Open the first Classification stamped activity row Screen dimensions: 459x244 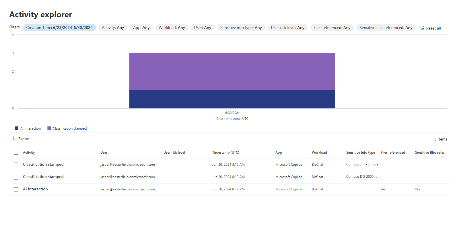pos(43,165)
